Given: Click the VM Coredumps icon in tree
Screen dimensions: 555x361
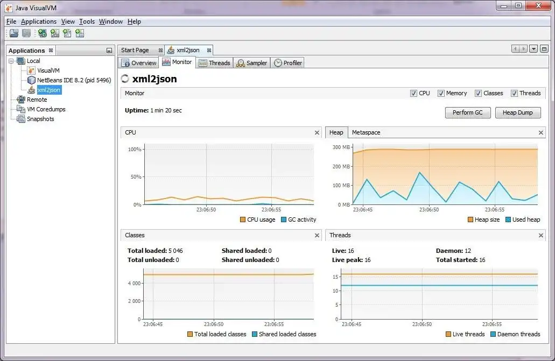Looking at the screenshot, I should [x=21, y=109].
